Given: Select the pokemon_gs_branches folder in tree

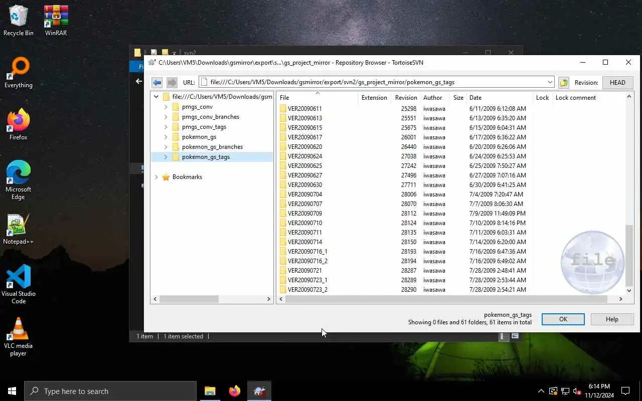Looking at the screenshot, I should coord(212,147).
